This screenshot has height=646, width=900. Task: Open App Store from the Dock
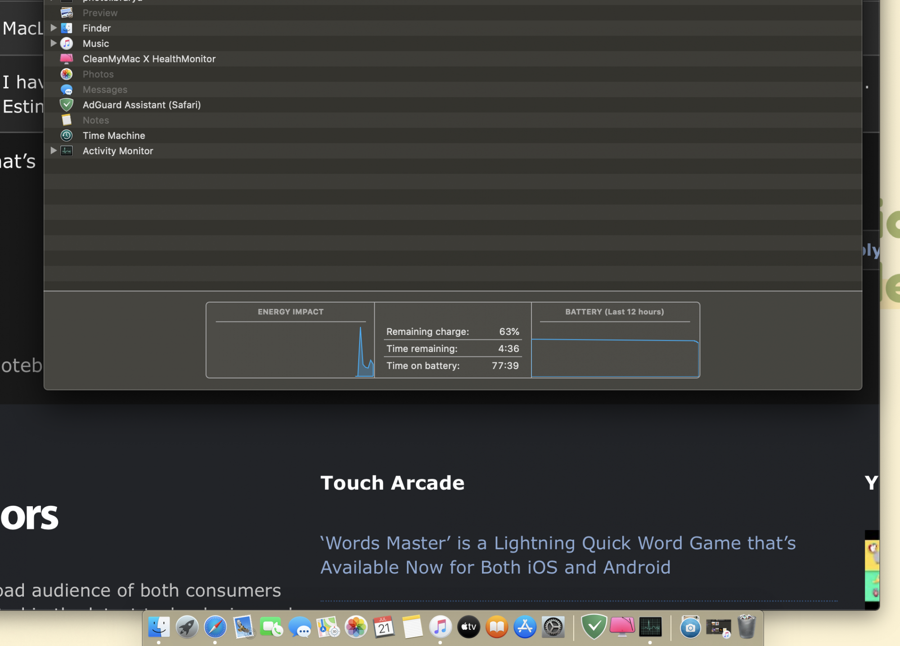tap(525, 627)
